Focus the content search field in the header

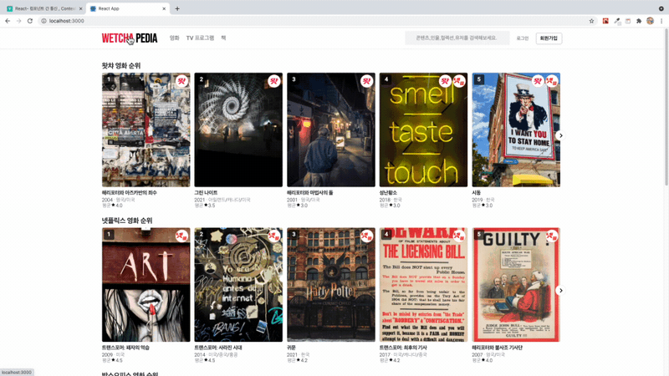click(x=457, y=38)
